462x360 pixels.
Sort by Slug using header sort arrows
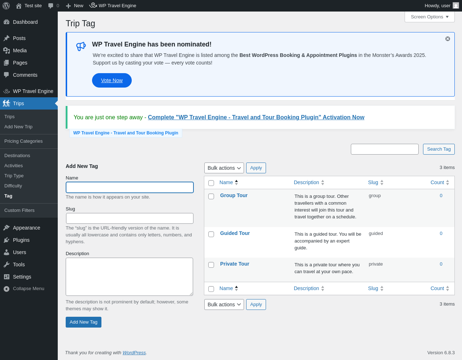[382, 183]
